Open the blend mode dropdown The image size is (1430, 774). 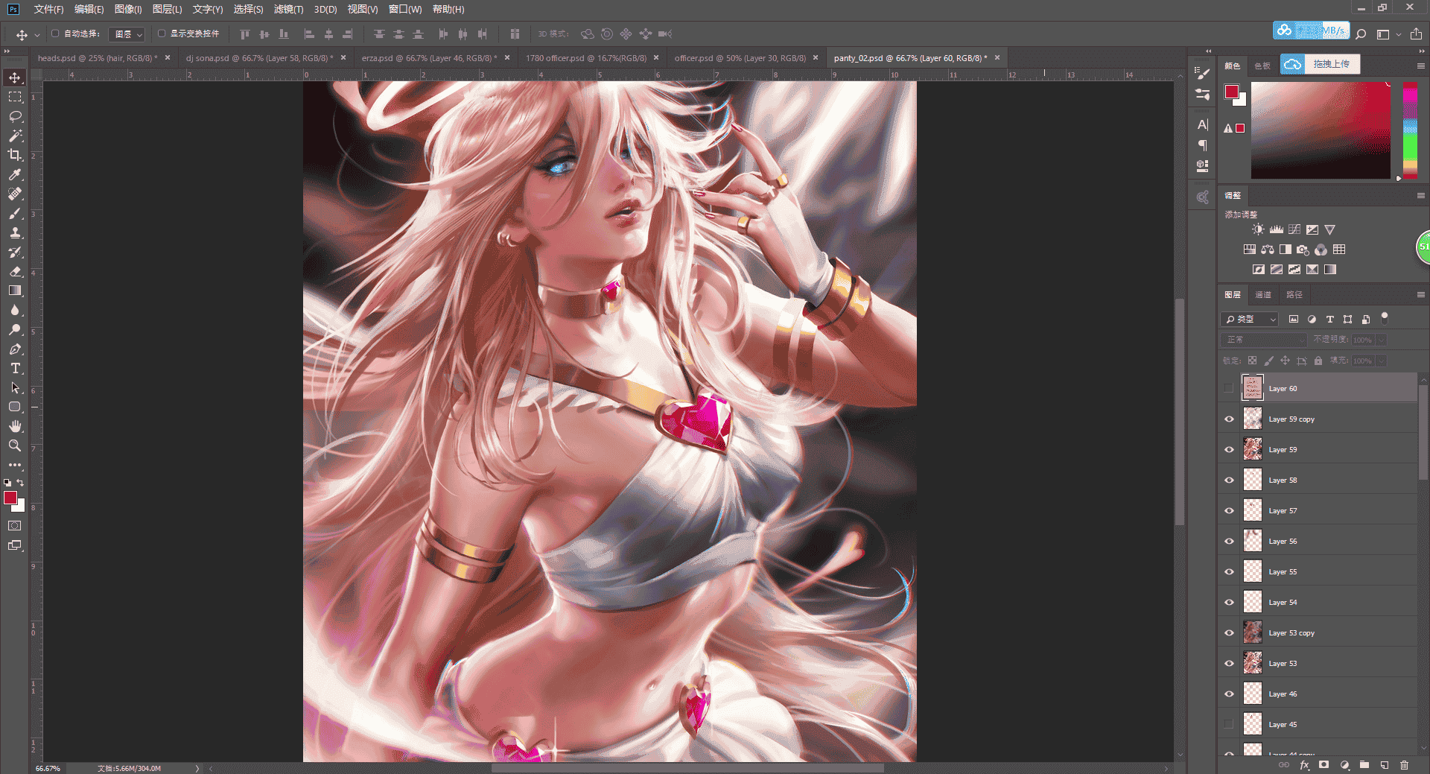tap(1264, 340)
